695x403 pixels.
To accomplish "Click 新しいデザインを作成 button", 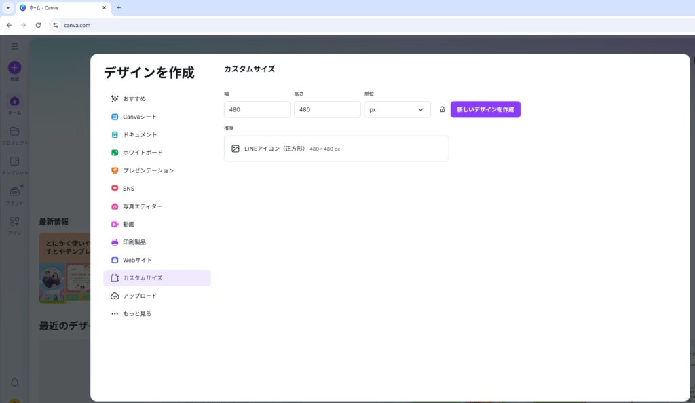I will [x=485, y=109].
